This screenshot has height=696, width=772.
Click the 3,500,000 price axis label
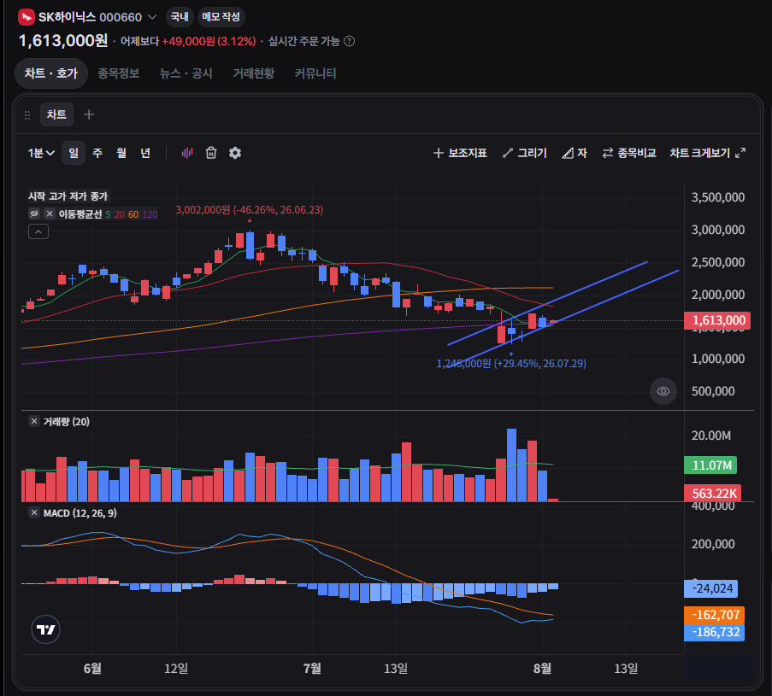tap(718, 197)
